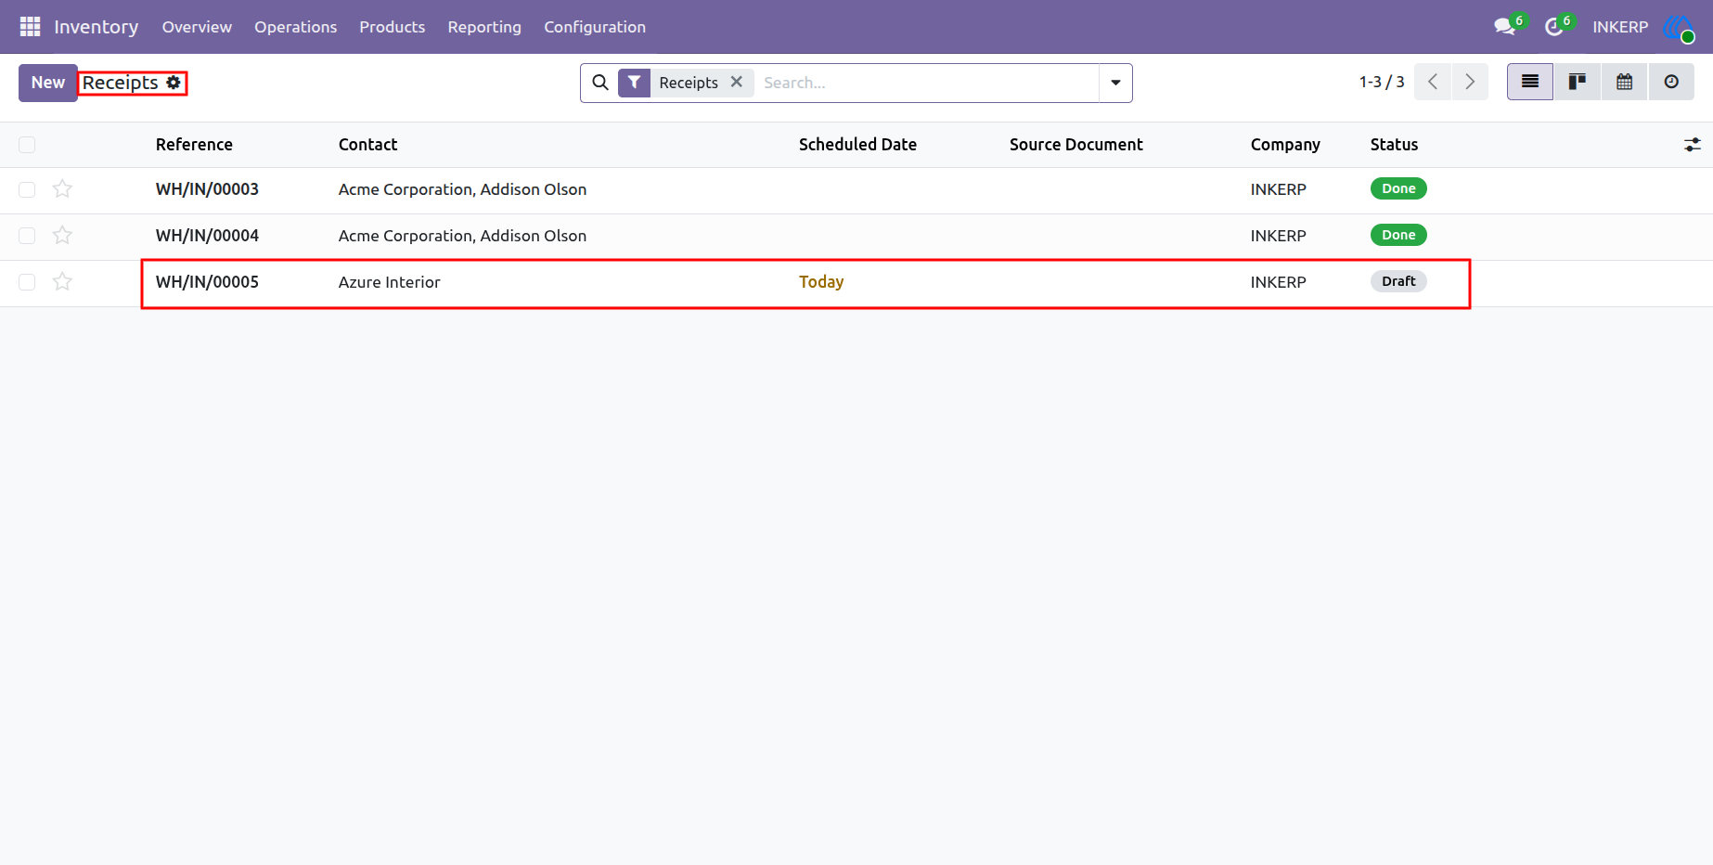Click the search magnifier icon

[x=600, y=83]
